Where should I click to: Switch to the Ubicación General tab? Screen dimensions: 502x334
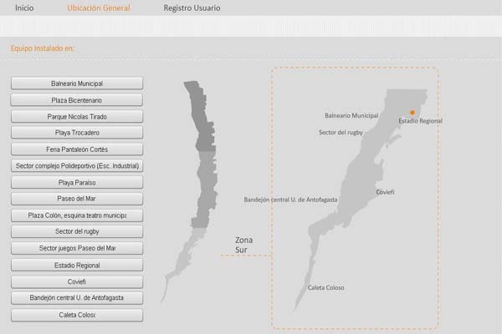(x=97, y=8)
